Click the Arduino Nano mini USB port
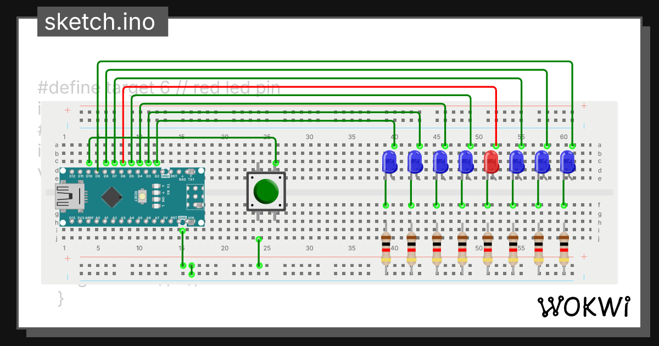This screenshot has width=659, height=346. click(70, 197)
